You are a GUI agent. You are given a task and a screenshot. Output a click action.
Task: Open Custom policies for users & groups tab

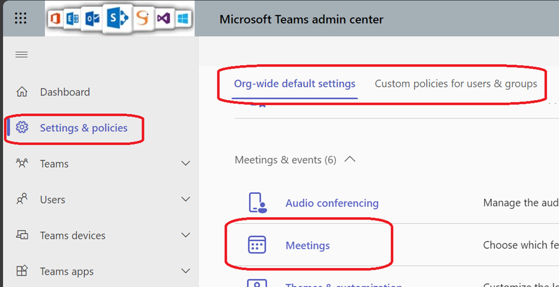tap(456, 84)
